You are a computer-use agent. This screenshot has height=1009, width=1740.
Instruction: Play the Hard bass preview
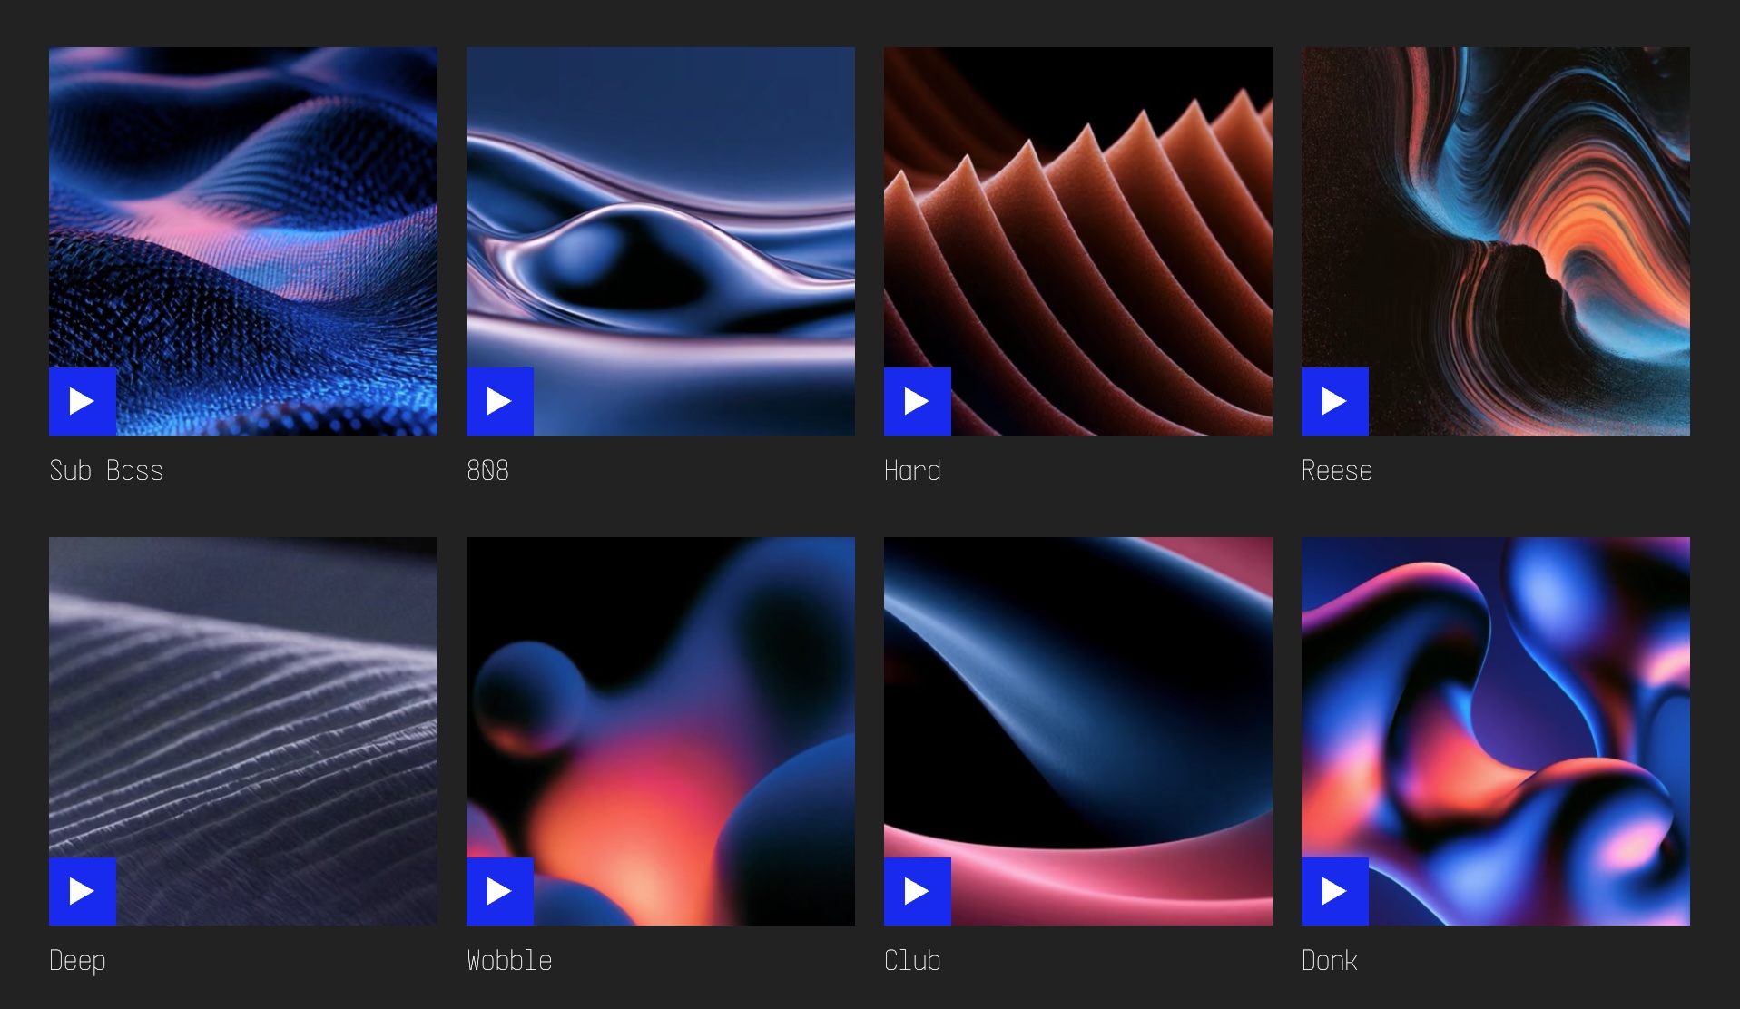tap(918, 401)
